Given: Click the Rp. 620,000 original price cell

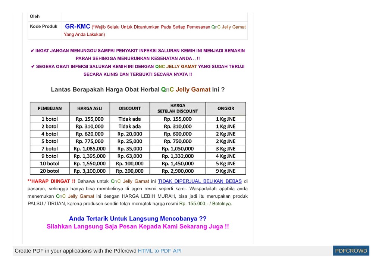Looking at the screenshot, I should click(90, 134).
